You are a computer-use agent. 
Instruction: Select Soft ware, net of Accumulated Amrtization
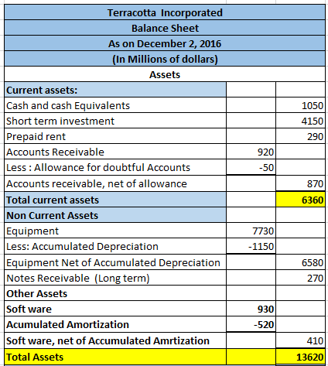115,340
